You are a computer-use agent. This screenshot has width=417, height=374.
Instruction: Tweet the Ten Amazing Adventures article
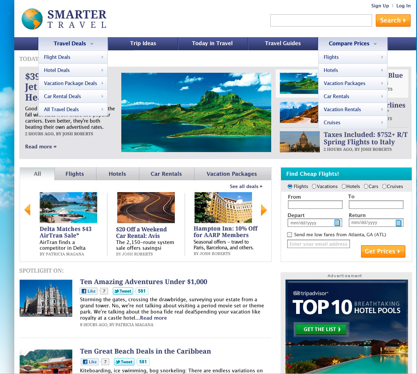point(123,291)
